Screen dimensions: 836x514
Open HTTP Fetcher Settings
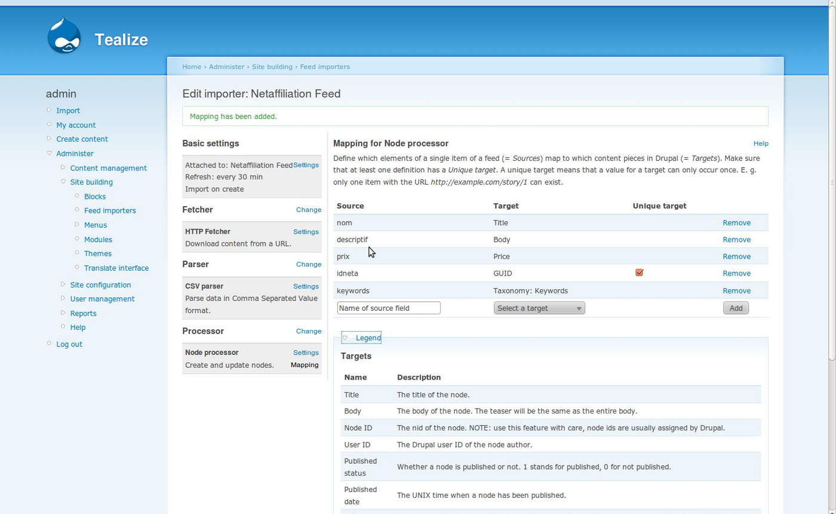305,231
